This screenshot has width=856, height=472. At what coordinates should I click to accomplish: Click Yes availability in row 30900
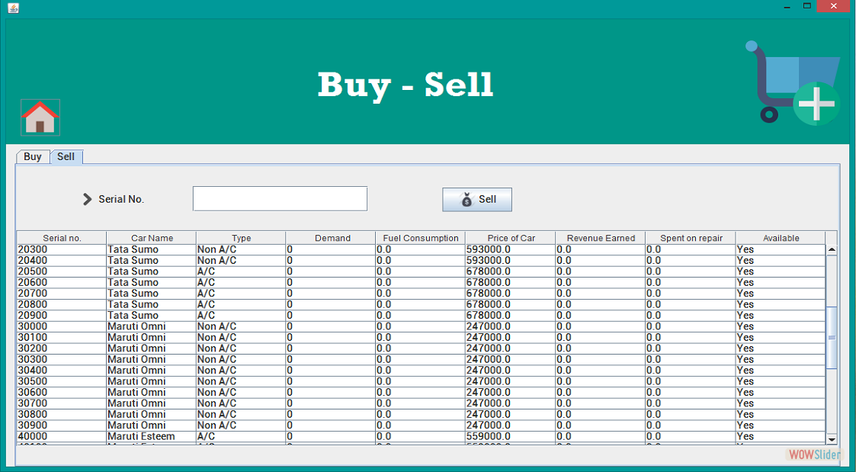[781, 425]
